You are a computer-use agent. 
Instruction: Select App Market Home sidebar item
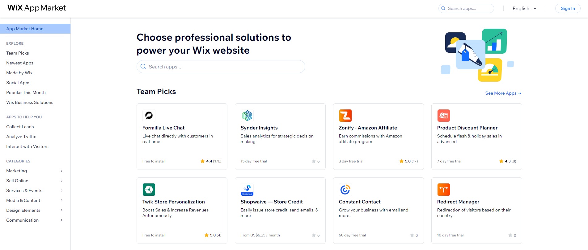pos(35,29)
